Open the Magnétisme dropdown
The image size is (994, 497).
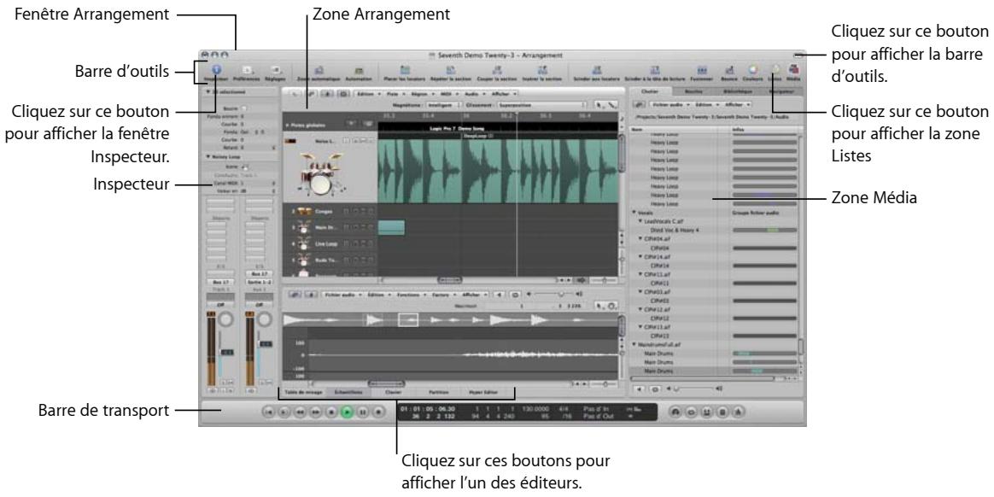[442, 103]
